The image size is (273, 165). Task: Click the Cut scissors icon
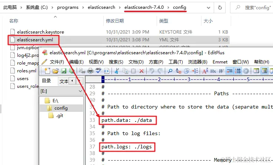tap(117, 71)
